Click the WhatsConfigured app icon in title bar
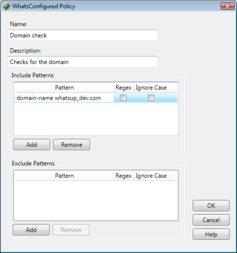 click(7, 6)
